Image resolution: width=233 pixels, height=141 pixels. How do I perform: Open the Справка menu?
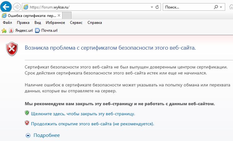click(95, 23)
